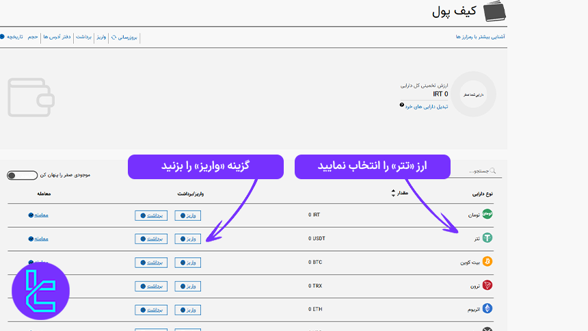588x331 pixels.
Task: Click the 0 ETH balance value
Action: coord(315,309)
